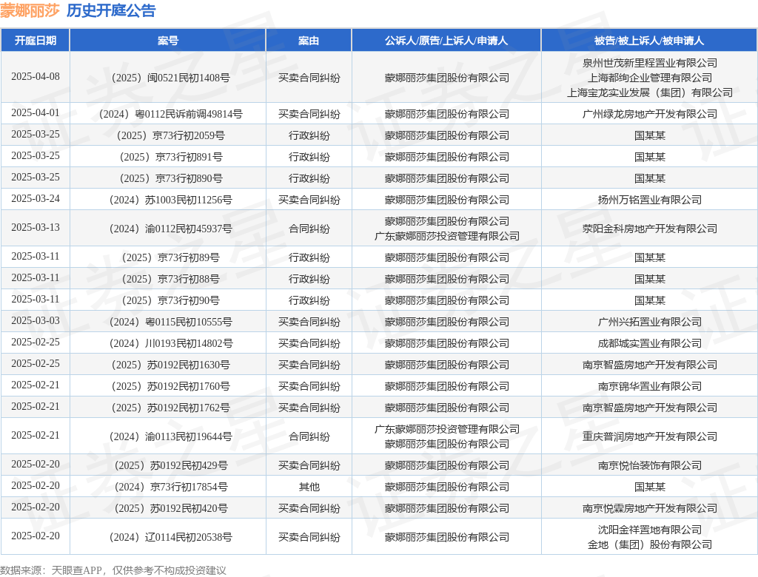Click date 2025-03-03
Viewport: 758px width, 577px height.
pyautogui.click(x=36, y=321)
